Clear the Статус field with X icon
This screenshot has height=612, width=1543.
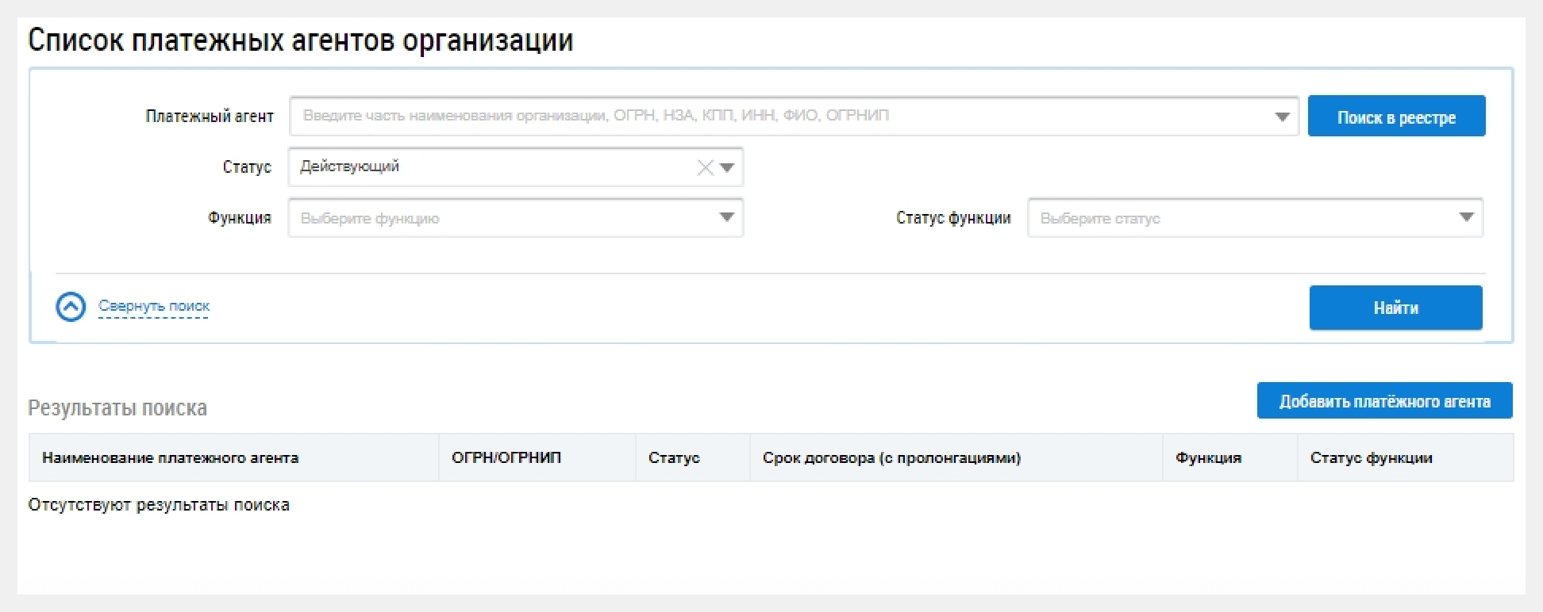click(x=705, y=167)
